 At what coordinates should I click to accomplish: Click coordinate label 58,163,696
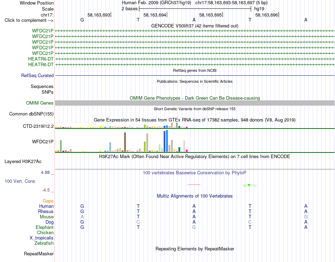coord(267,15)
